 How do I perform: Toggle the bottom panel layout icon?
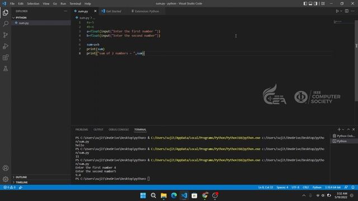pos(310,3)
